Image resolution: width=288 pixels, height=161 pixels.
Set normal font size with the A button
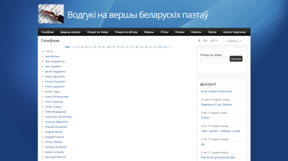(x=199, y=41)
